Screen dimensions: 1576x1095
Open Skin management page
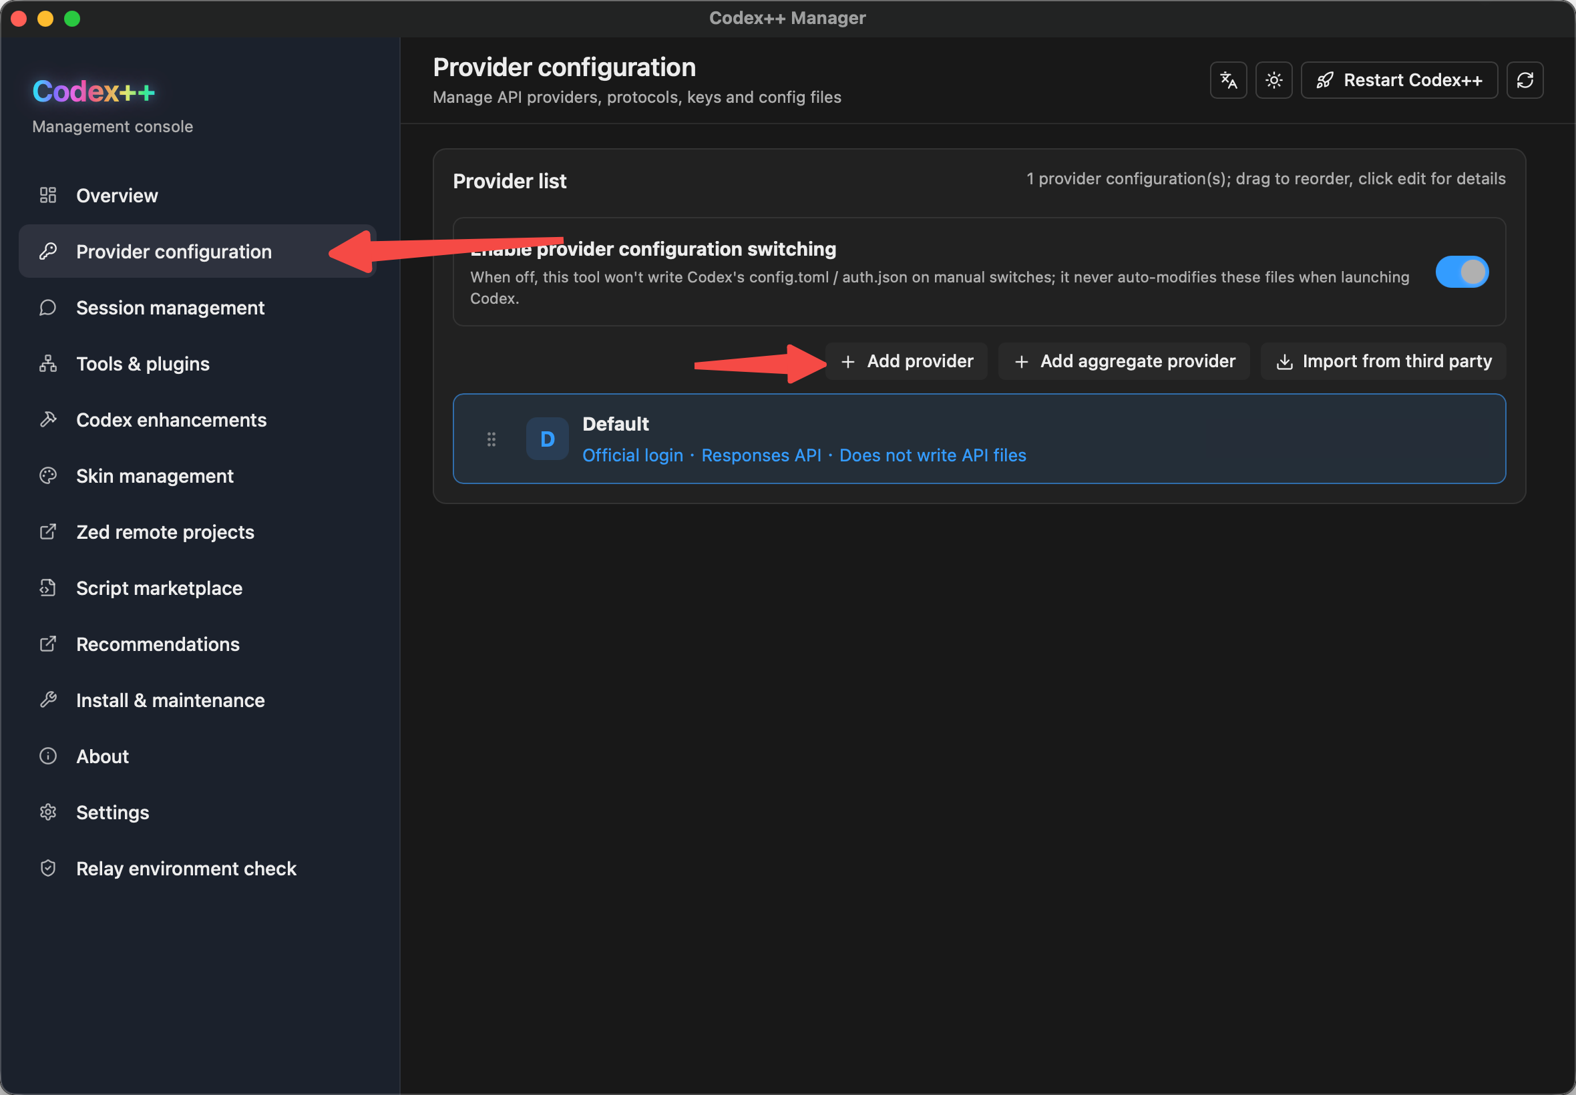coord(198,475)
